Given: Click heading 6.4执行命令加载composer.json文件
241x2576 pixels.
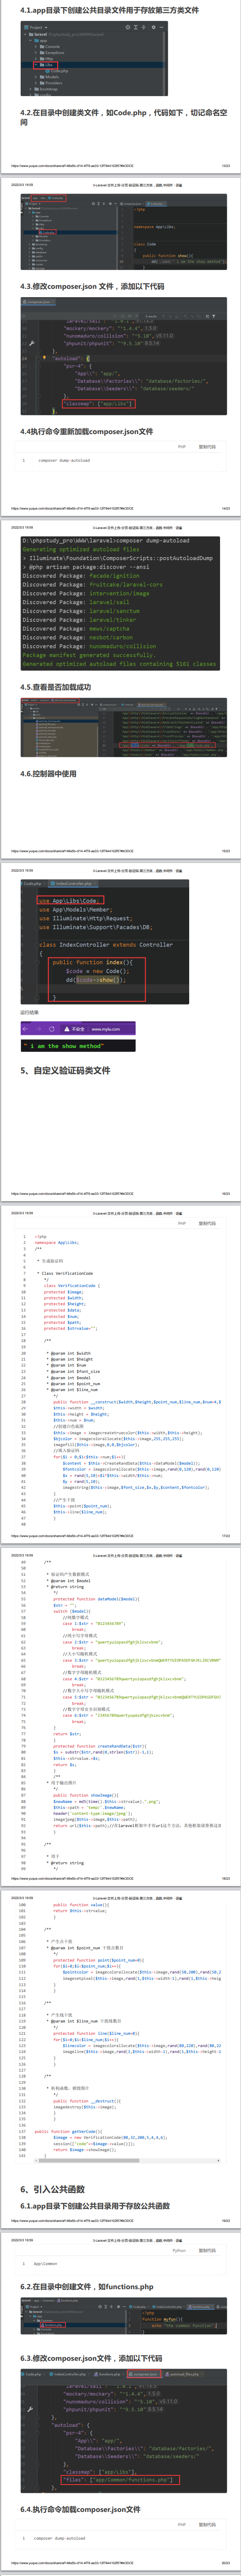Looking at the screenshot, I should (x=80, y=2509).
